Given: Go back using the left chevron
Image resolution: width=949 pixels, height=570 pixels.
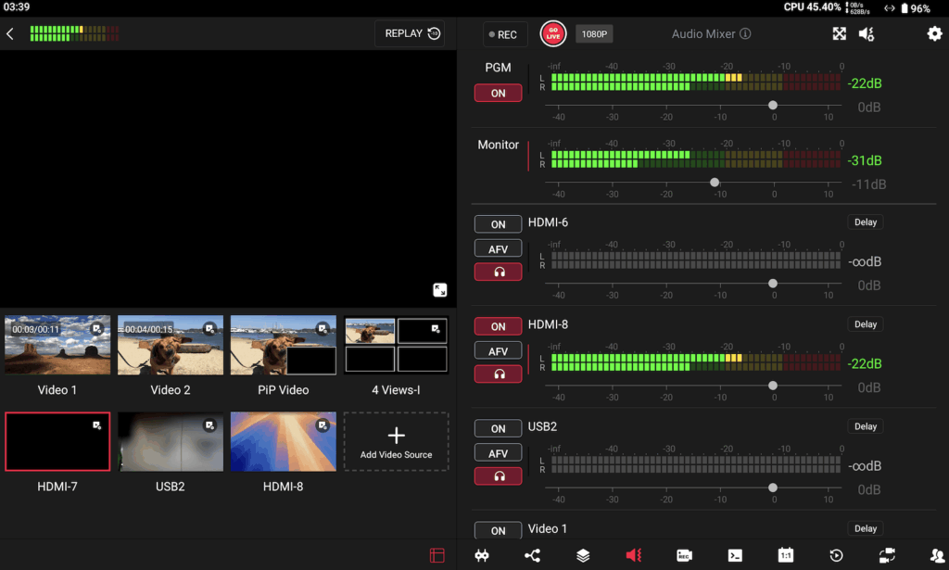Looking at the screenshot, I should coord(10,34).
